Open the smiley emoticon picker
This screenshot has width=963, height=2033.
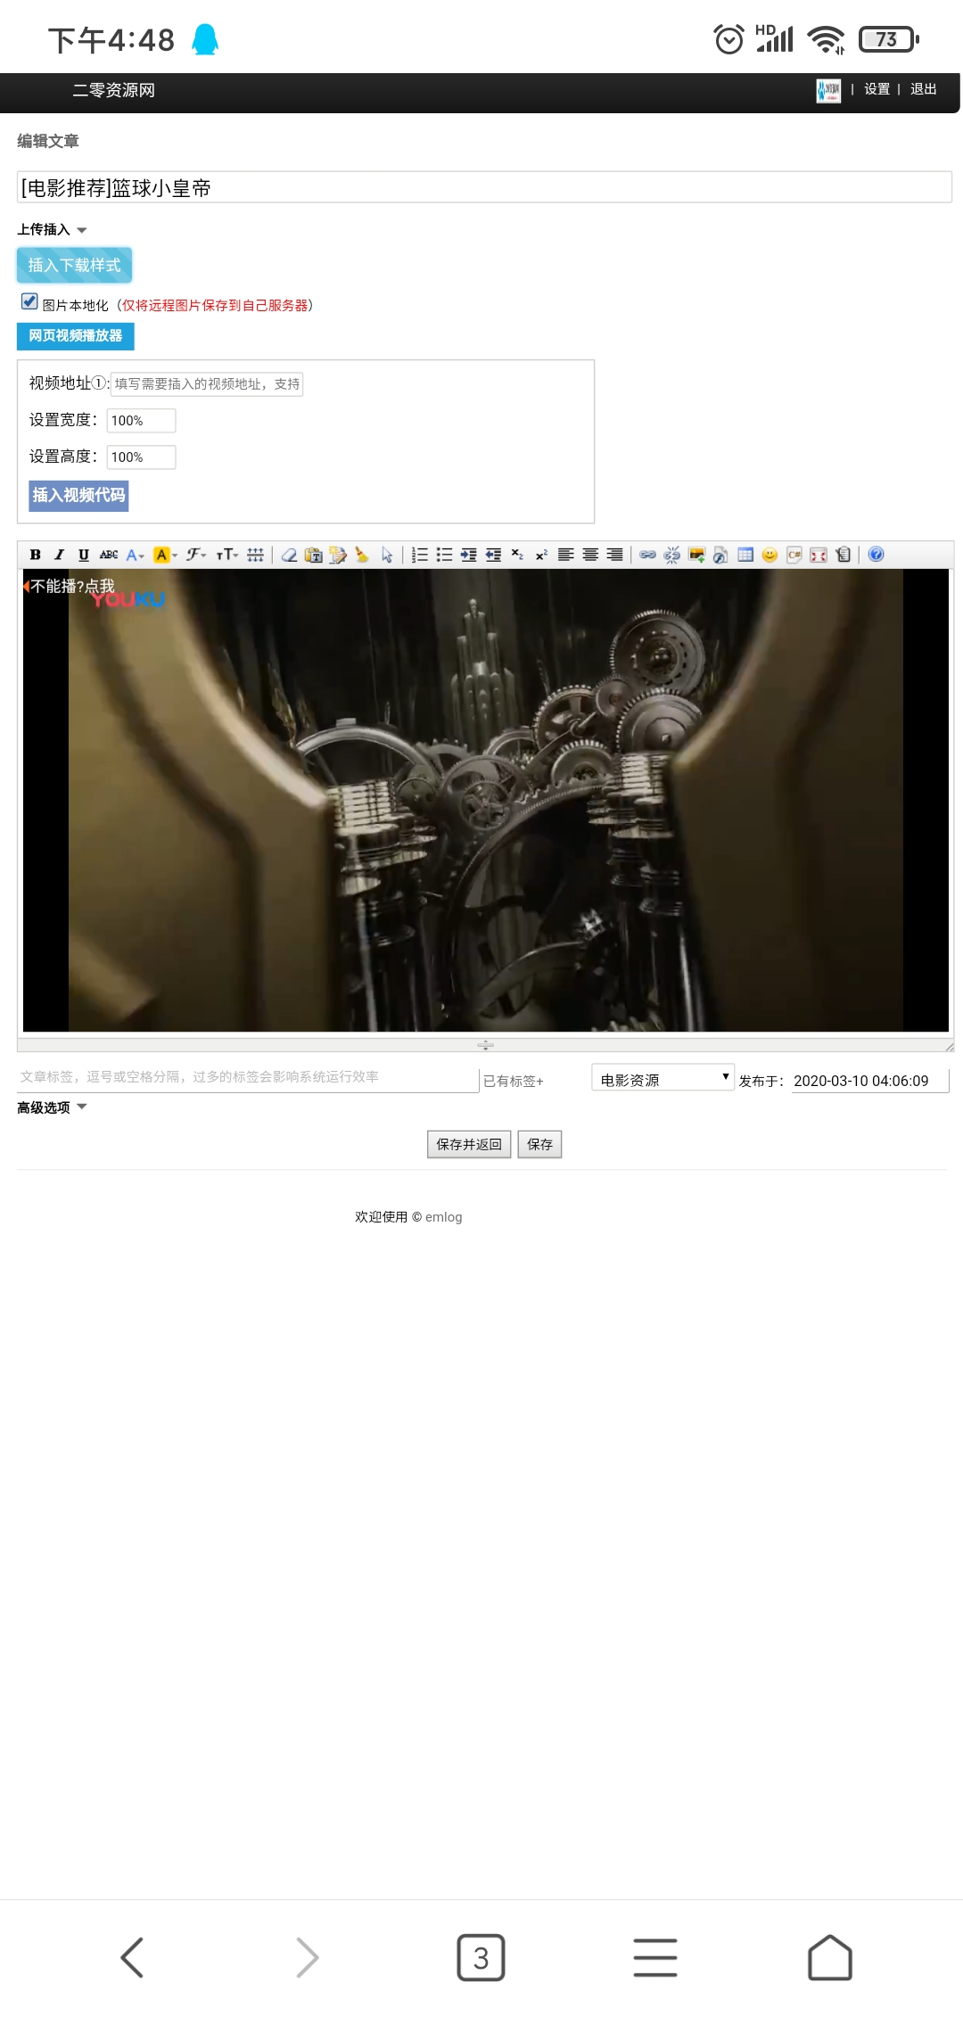click(x=770, y=555)
